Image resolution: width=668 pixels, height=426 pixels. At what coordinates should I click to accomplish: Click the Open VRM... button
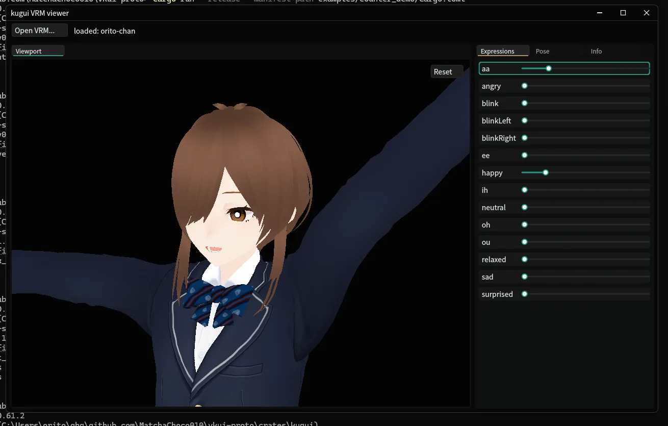pyautogui.click(x=40, y=31)
